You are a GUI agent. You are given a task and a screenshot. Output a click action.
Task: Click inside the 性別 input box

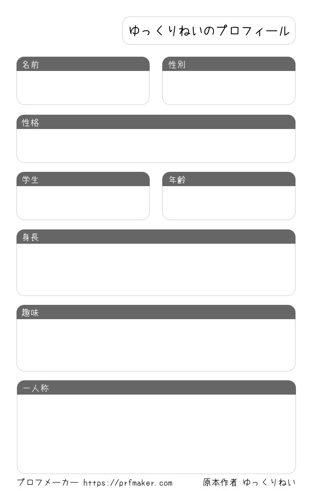point(229,87)
